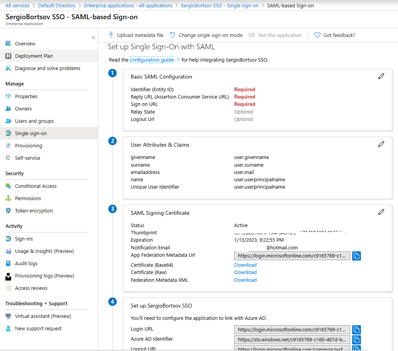398x351 pixels.
Task: Collapse the left navigation pane
Action: pos(93,38)
